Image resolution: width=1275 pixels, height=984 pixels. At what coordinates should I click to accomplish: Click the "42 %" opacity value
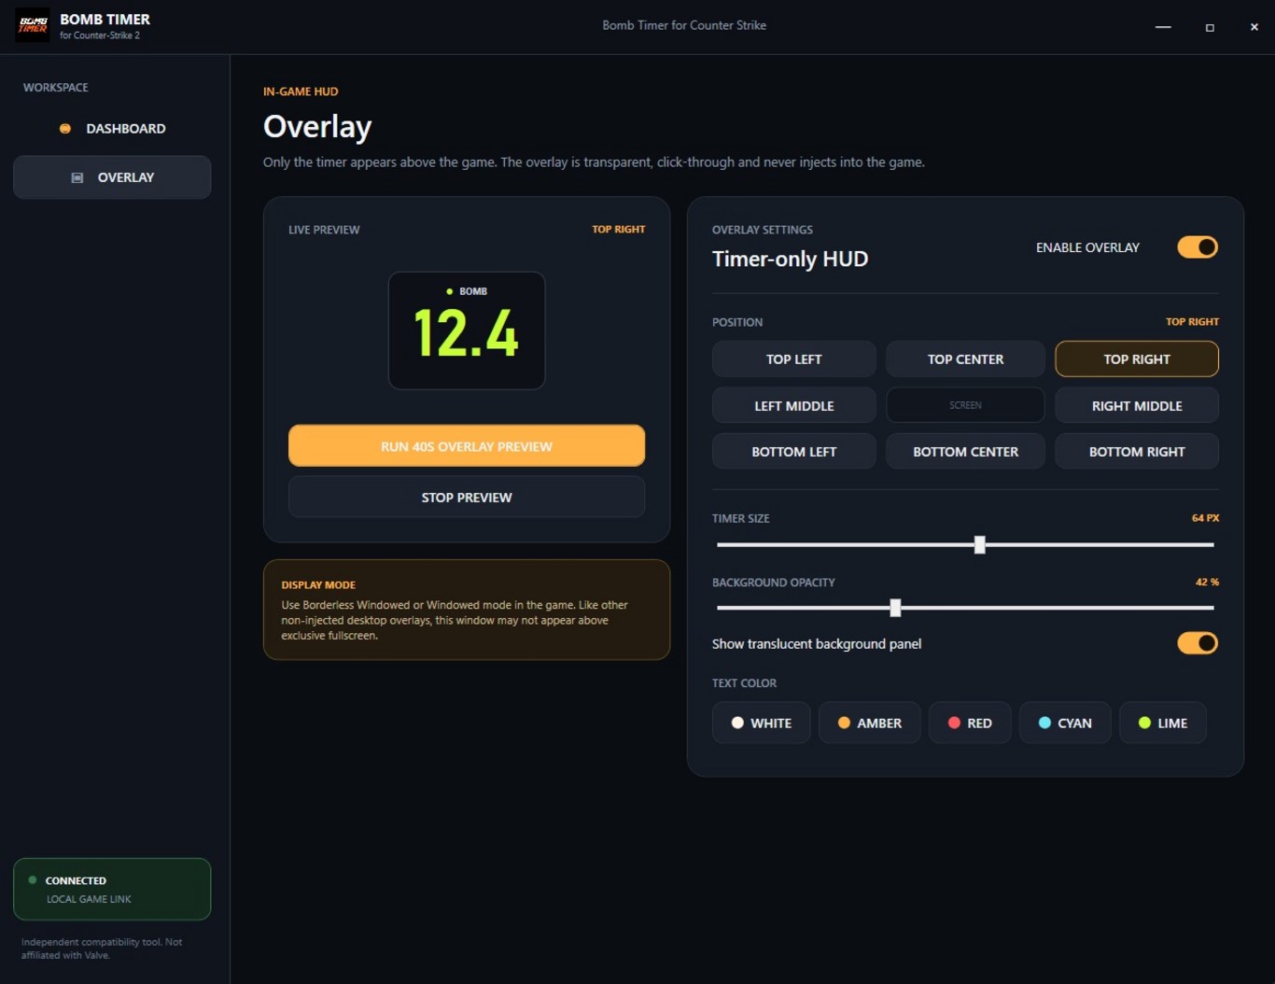pyautogui.click(x=1207, y=583)
